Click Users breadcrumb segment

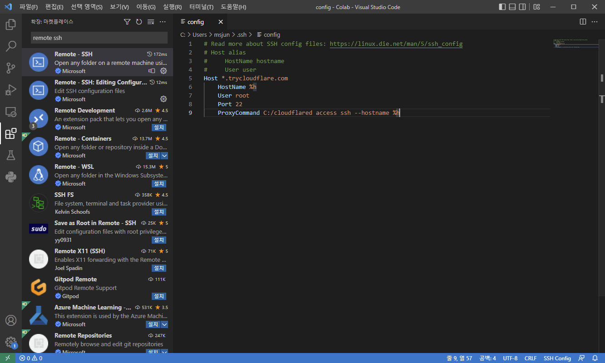(x=199, y=34)
